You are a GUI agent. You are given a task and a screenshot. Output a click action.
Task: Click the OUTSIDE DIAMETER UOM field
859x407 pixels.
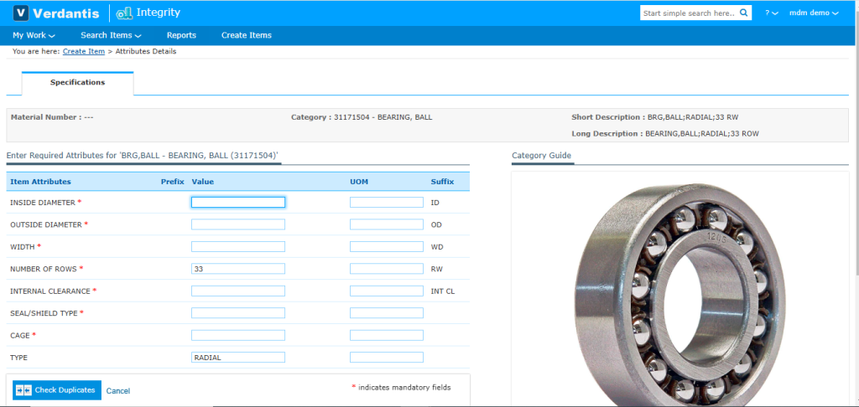(386, 224)
